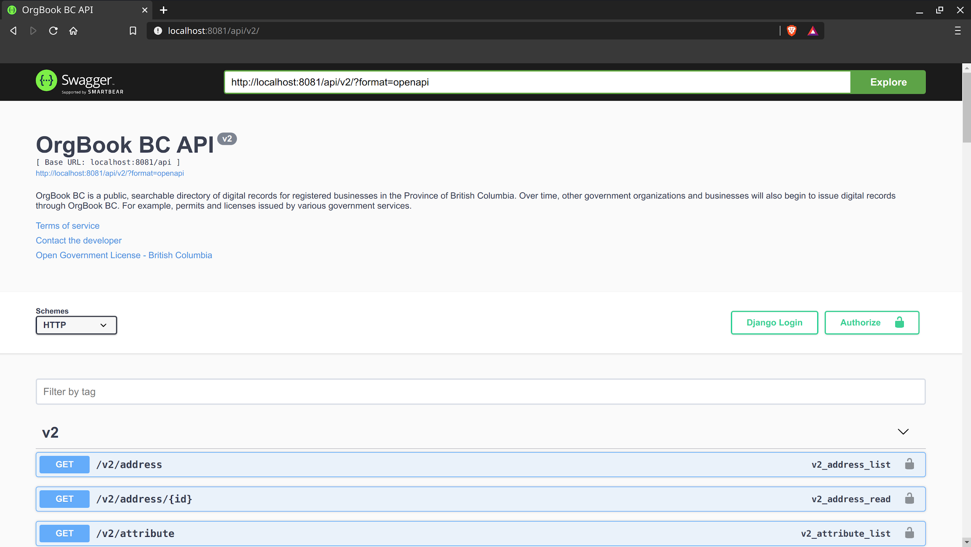Bookmark this page with bookmark icon
The width and height of the screenshot is (971, 547).
(133, 31)
